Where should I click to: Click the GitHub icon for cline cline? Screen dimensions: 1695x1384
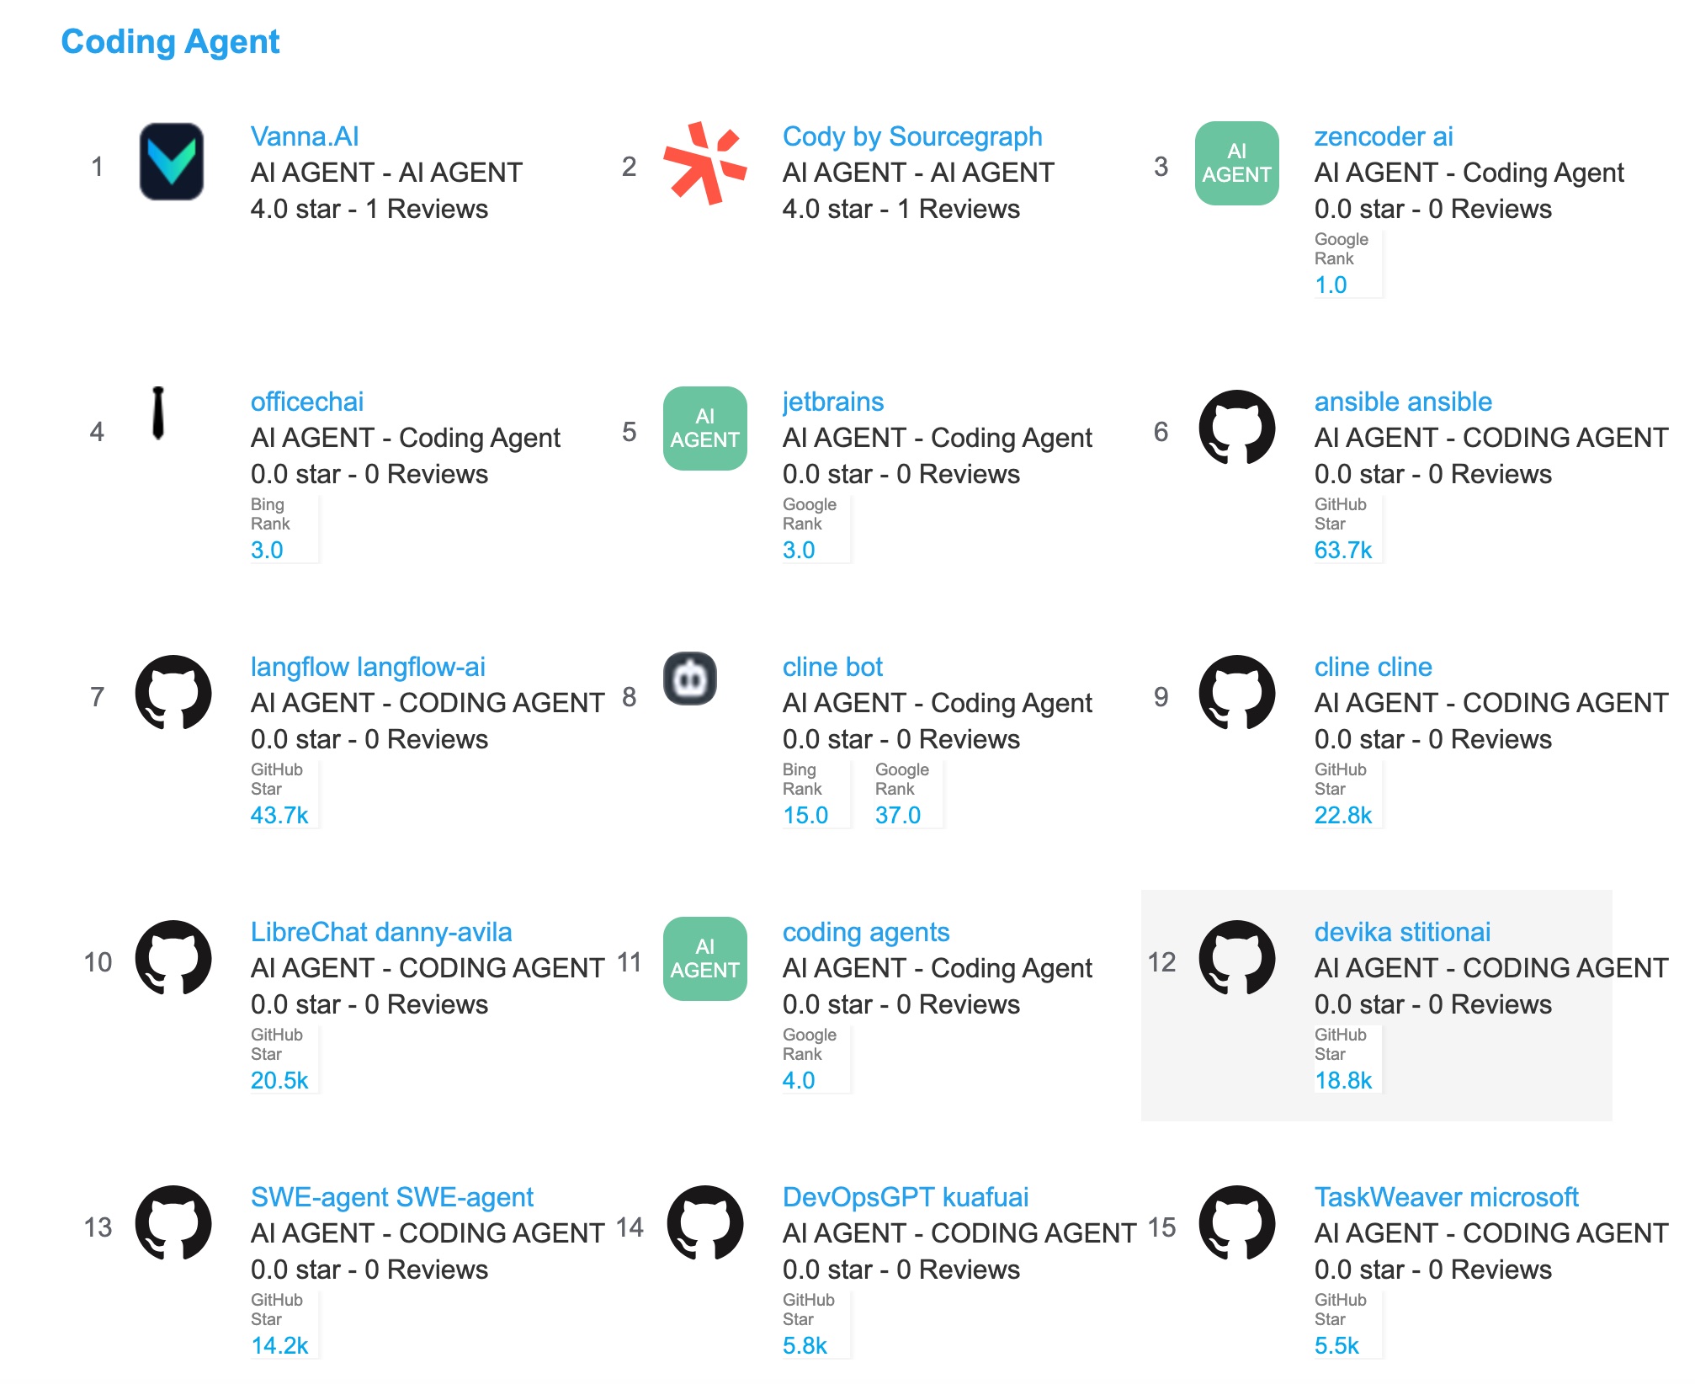1236,693
